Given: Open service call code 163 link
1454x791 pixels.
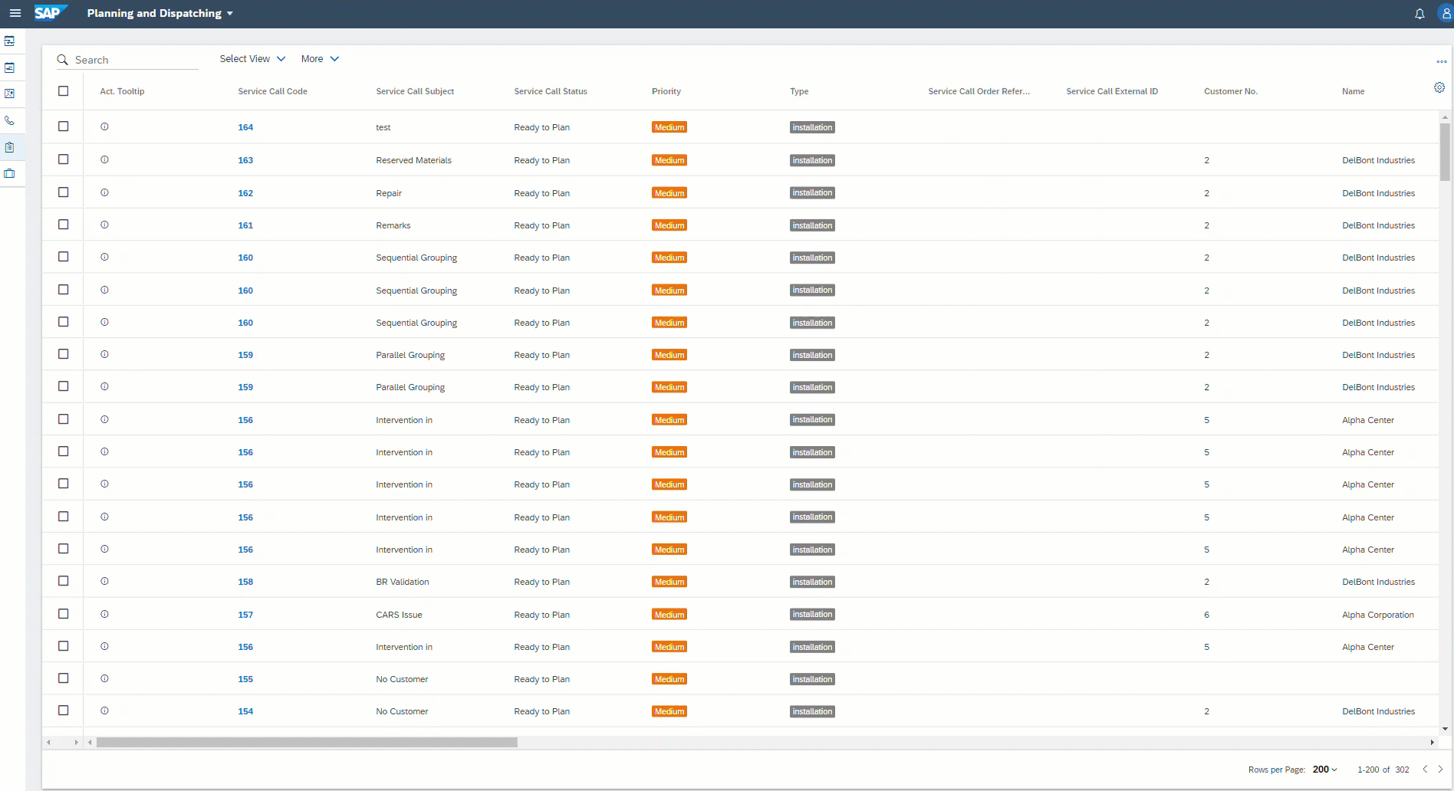Looking at the screenshot, I should tap(245, 160).
